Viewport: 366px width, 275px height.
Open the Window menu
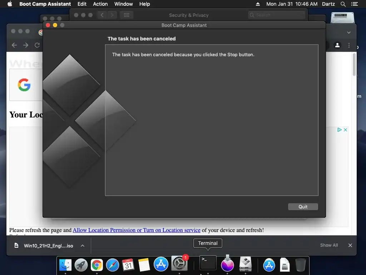coord(123,4)
